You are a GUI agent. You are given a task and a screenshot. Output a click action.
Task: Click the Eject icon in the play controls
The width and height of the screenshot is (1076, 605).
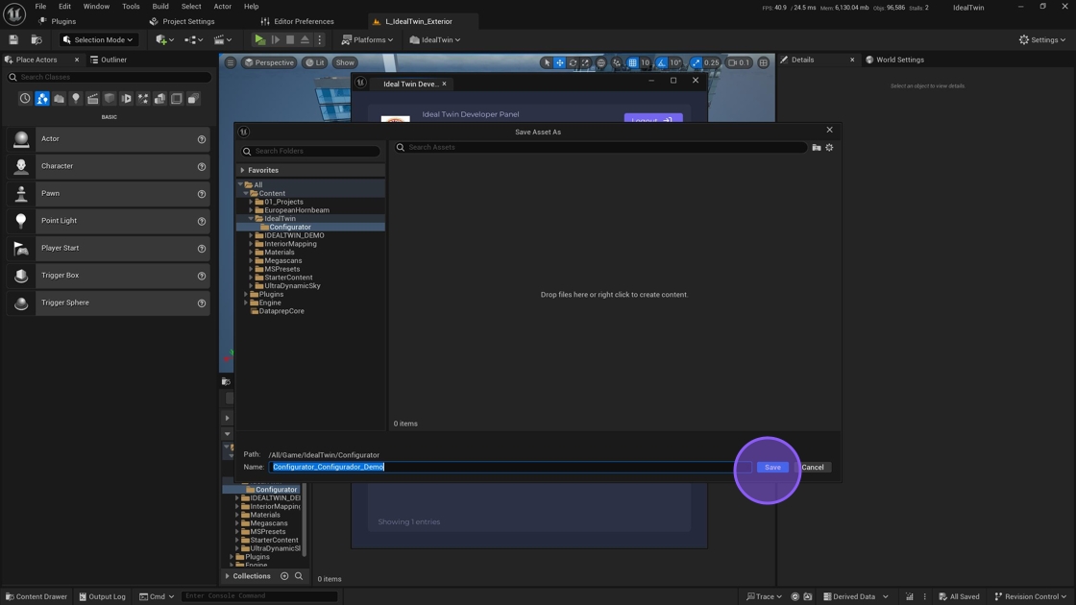[305, 39]
